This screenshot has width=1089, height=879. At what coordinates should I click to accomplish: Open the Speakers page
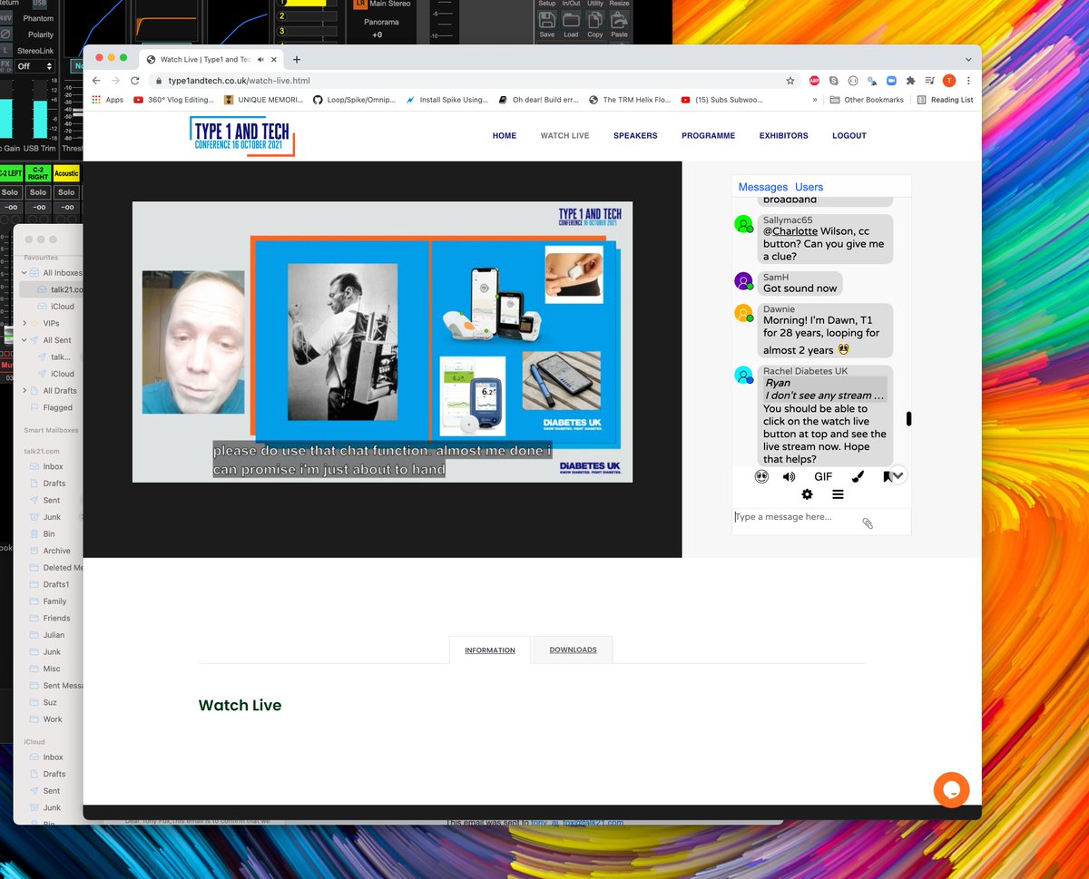click(x=635, y=136)
